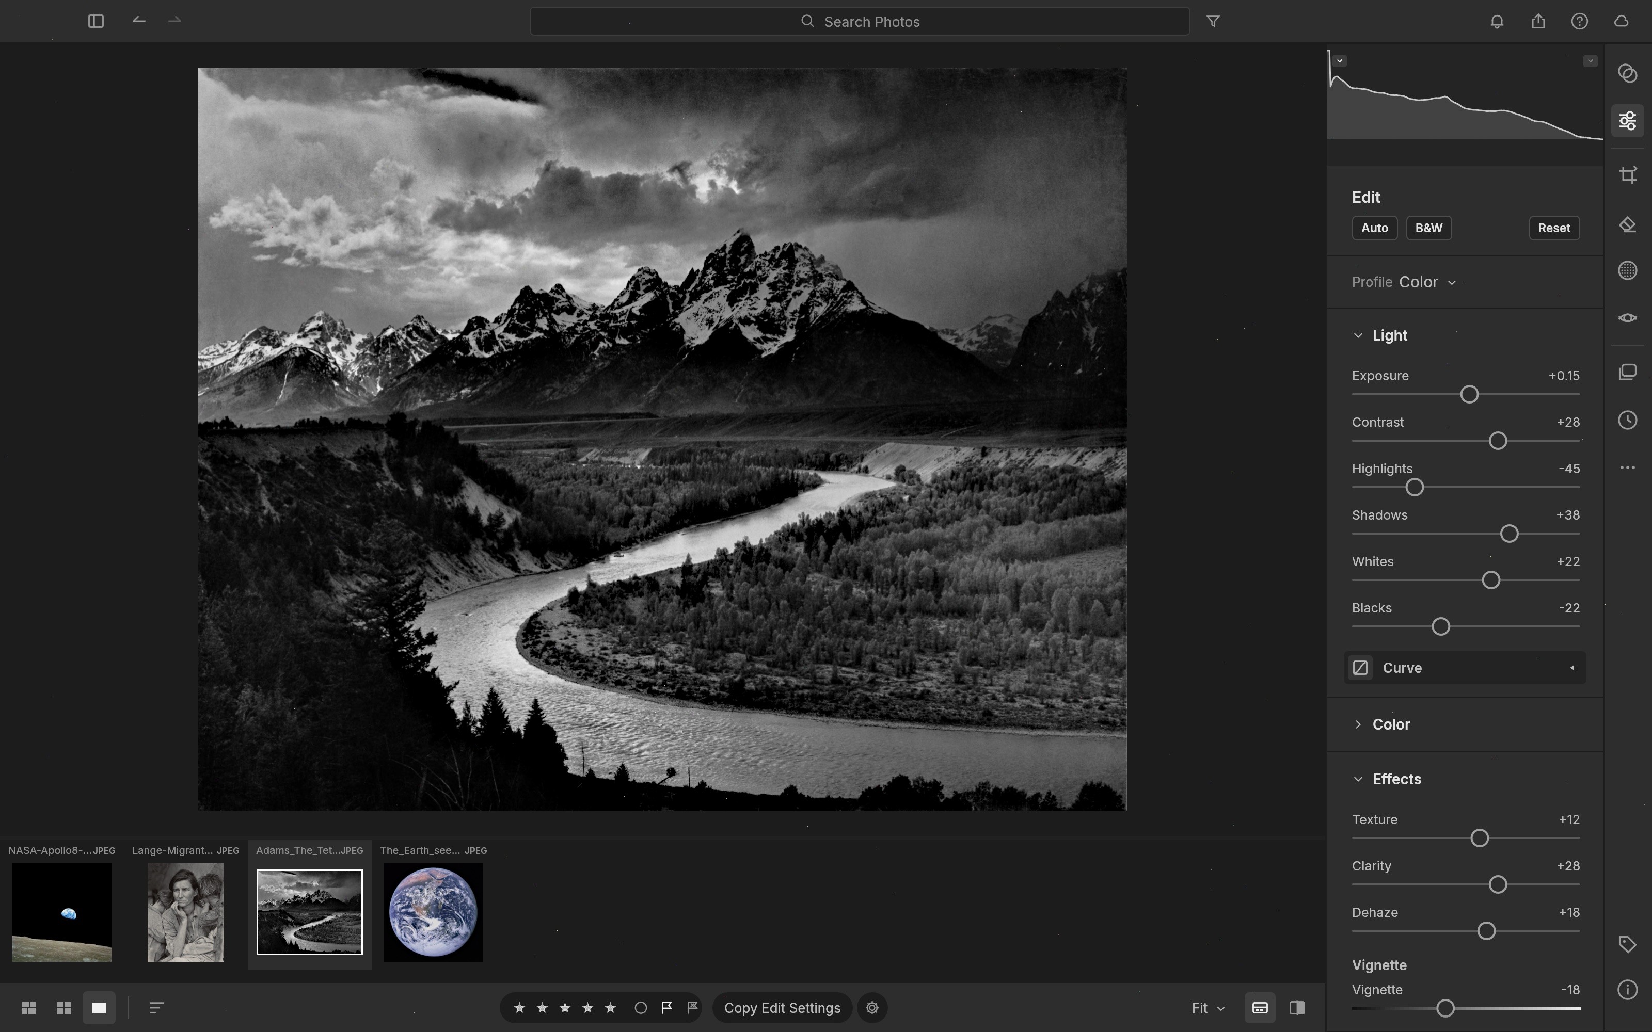This screenshot has width=1652, height=1032.
Task: Click the share icon
Action: pos(1538,21)
